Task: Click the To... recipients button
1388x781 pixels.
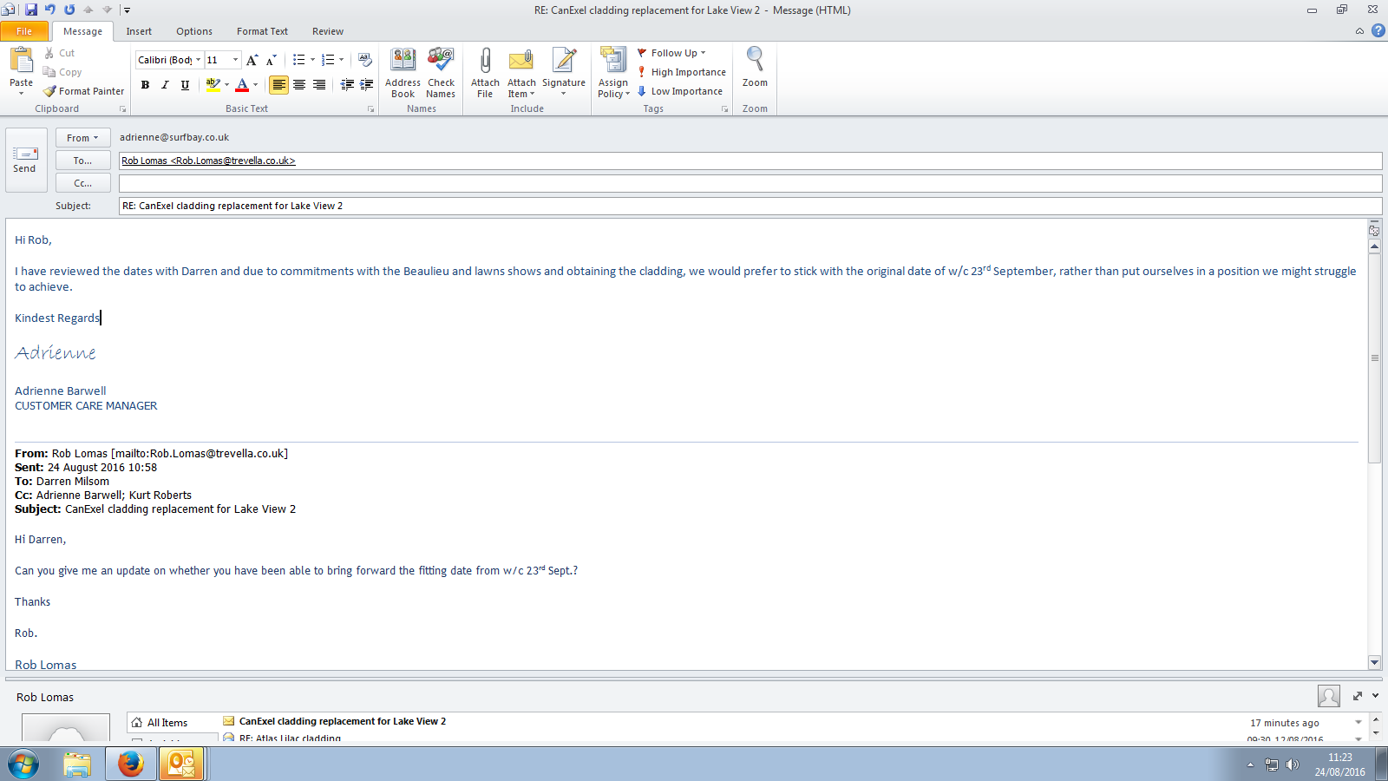Action: pos(82,161)
